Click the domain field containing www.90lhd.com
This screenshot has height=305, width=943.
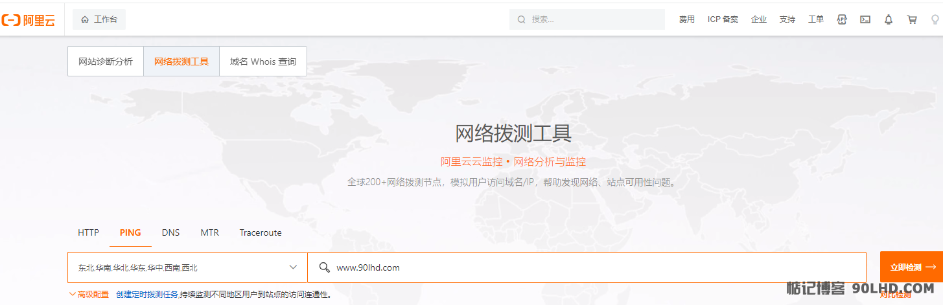(x=587, y=267)
